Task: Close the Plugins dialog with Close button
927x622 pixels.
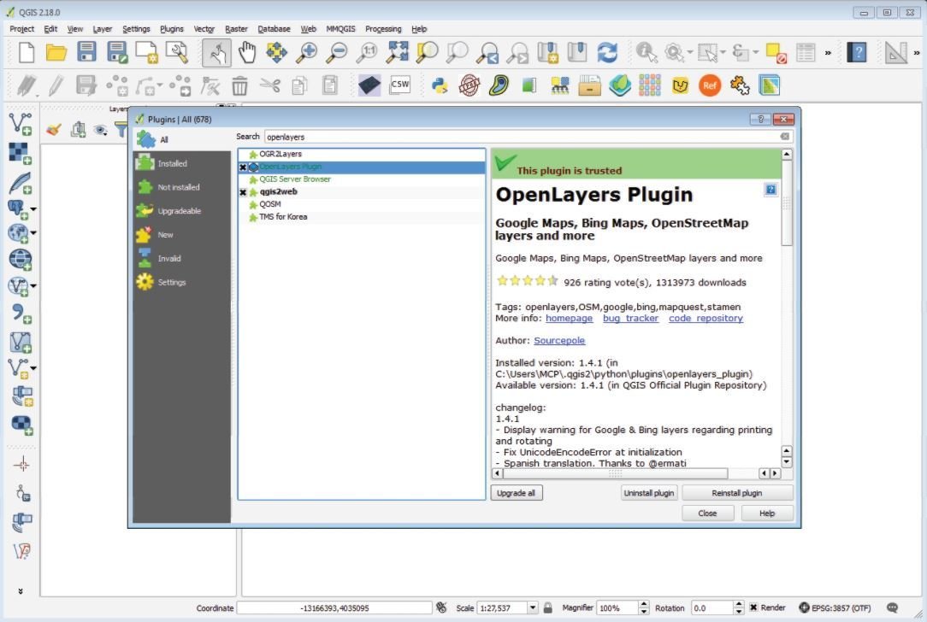Action: point(707,513)
